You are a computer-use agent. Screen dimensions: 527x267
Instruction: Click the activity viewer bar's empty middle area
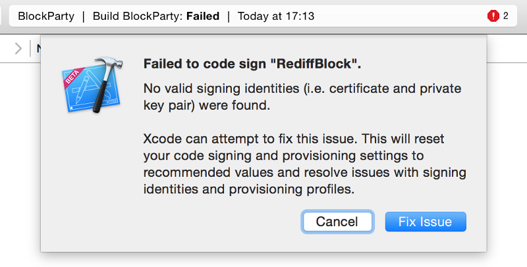(x=400, y=16)
